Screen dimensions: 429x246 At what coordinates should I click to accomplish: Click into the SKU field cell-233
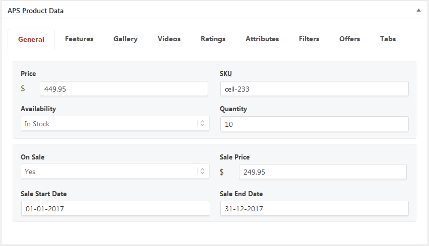315,89
